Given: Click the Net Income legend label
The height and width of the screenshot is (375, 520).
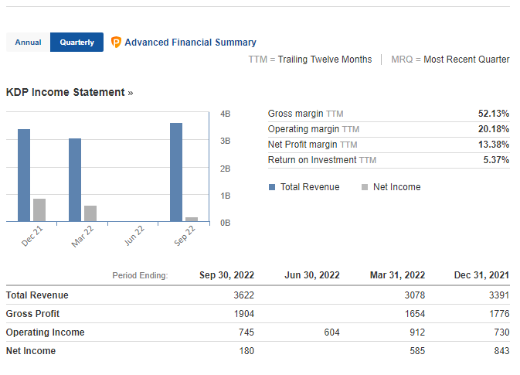Looking at the screenshot, I should pyautogui.click(x=397, y=187).
